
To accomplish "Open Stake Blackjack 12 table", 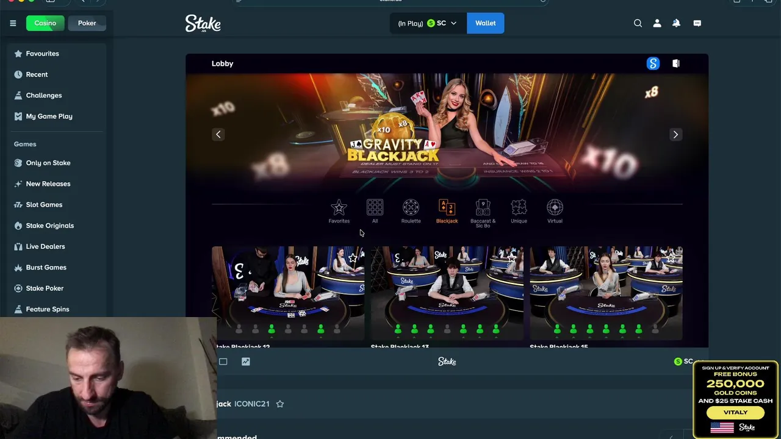I will (288, 293).
